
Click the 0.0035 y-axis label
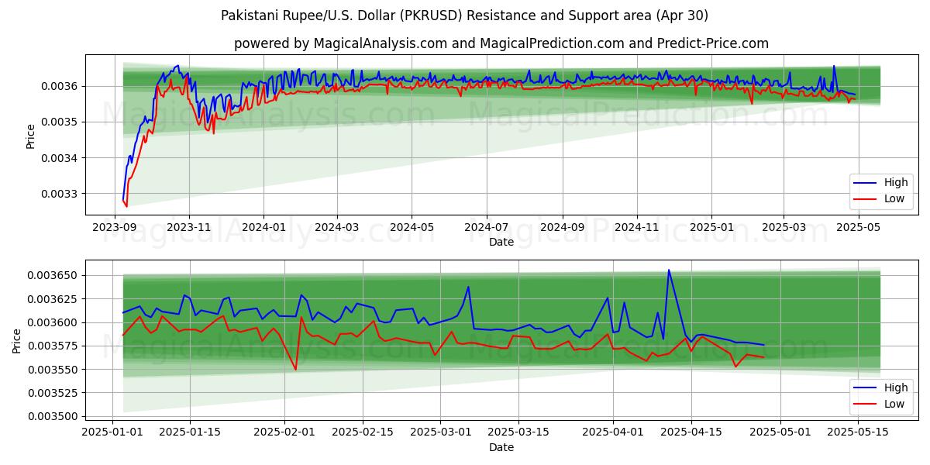pyautogui.click(x=61, y=122)
